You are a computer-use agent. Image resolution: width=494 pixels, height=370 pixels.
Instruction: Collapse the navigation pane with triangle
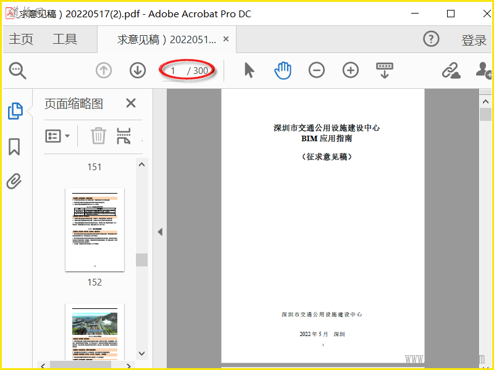point(160,232)
